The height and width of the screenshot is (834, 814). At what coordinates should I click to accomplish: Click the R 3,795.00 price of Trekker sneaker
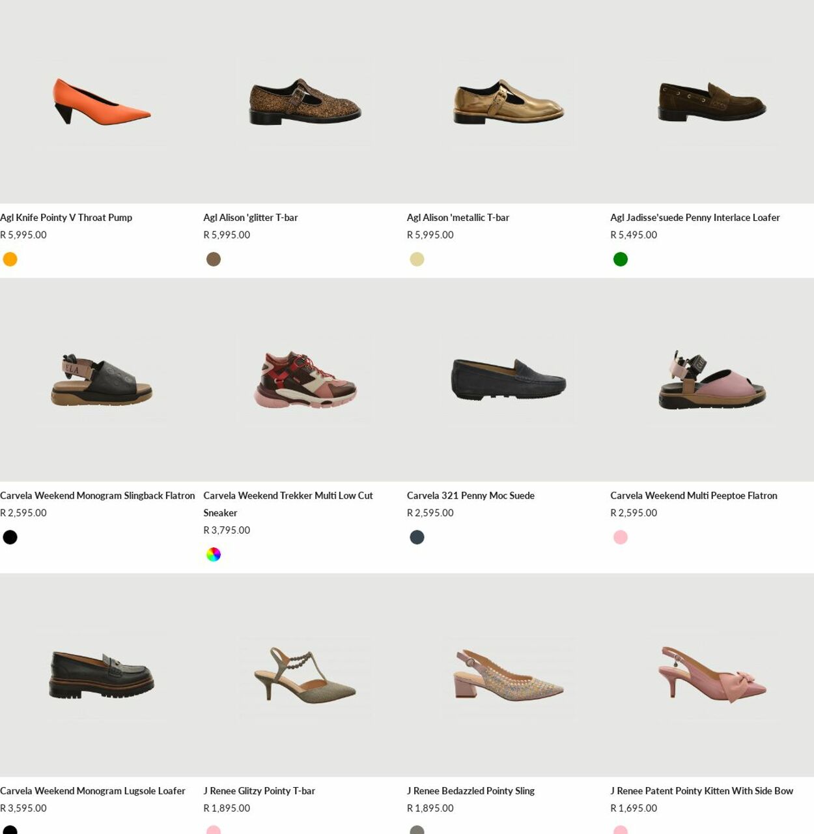tap(227, 530)
